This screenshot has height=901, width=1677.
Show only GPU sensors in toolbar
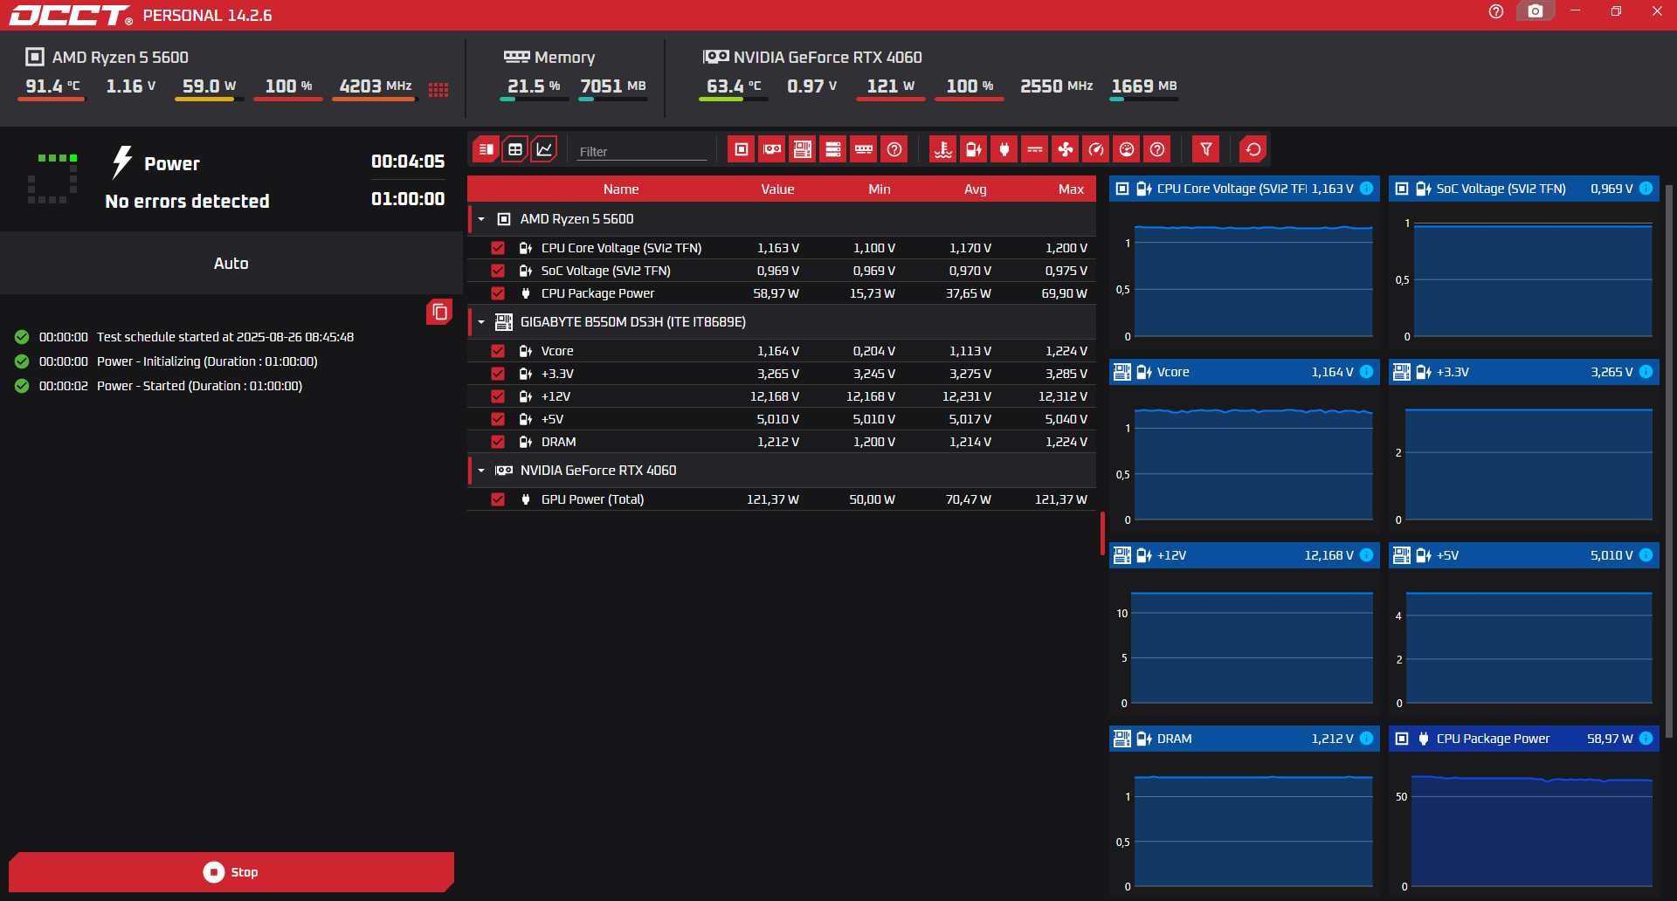[x=772, y=149]
